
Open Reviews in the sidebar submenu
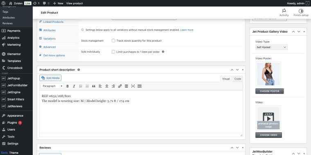tap(7, 23)
